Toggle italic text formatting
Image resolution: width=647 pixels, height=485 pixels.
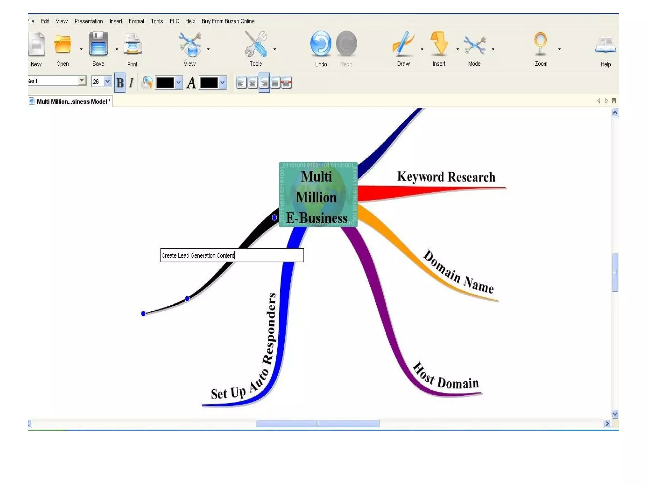[x=131, y=83]
